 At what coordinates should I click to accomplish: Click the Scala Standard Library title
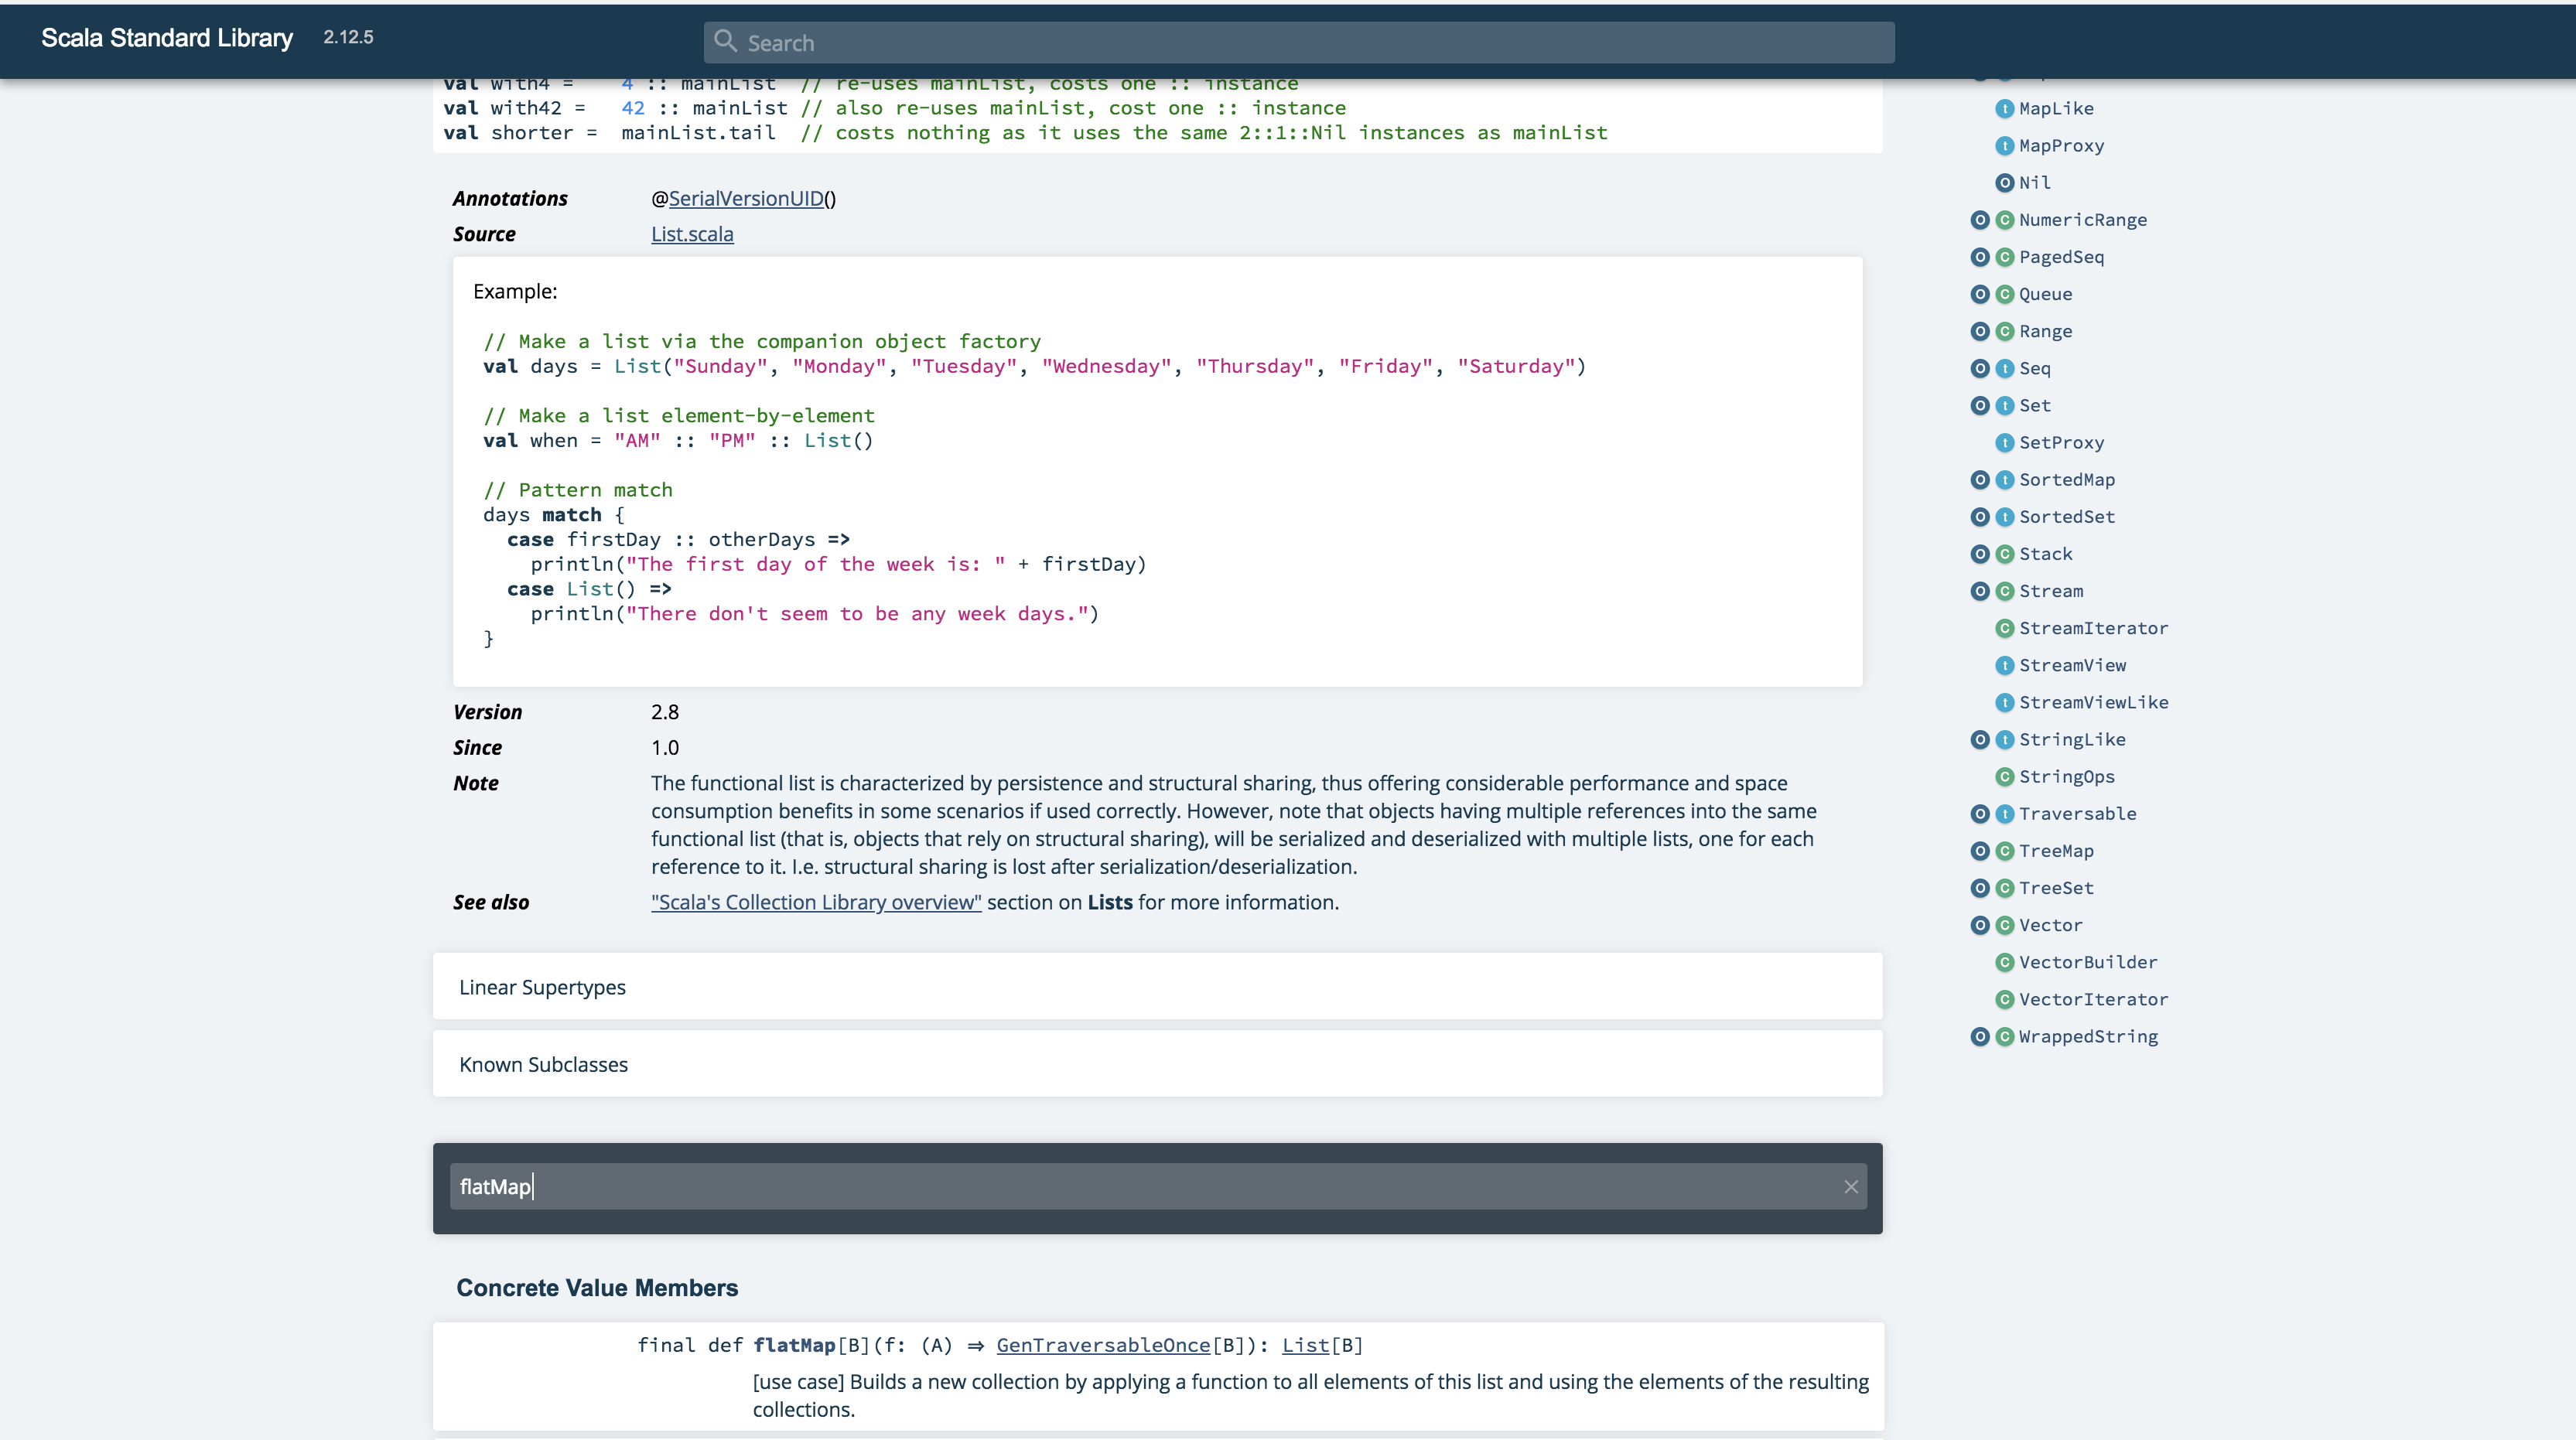pos(167,38)
